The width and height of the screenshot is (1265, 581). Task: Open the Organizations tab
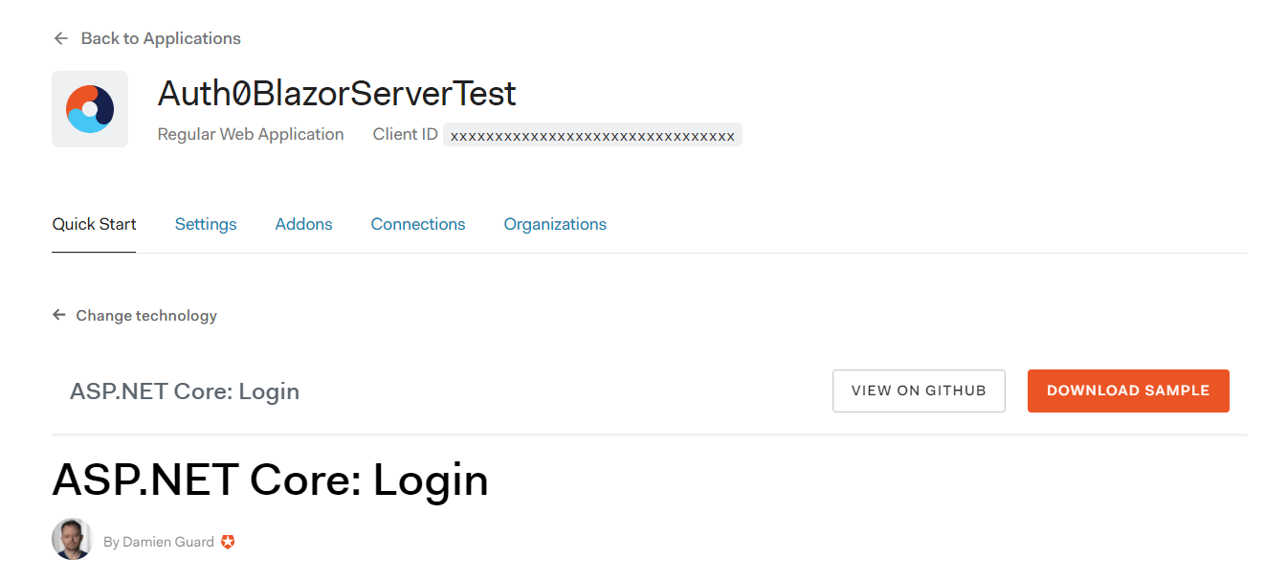(x=555, y=224)
